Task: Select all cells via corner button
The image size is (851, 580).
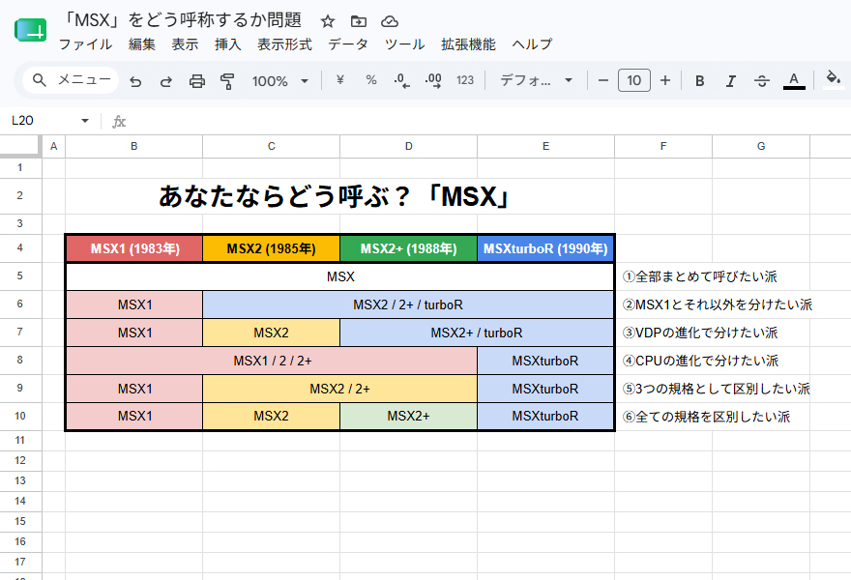Action: [20, 146]
